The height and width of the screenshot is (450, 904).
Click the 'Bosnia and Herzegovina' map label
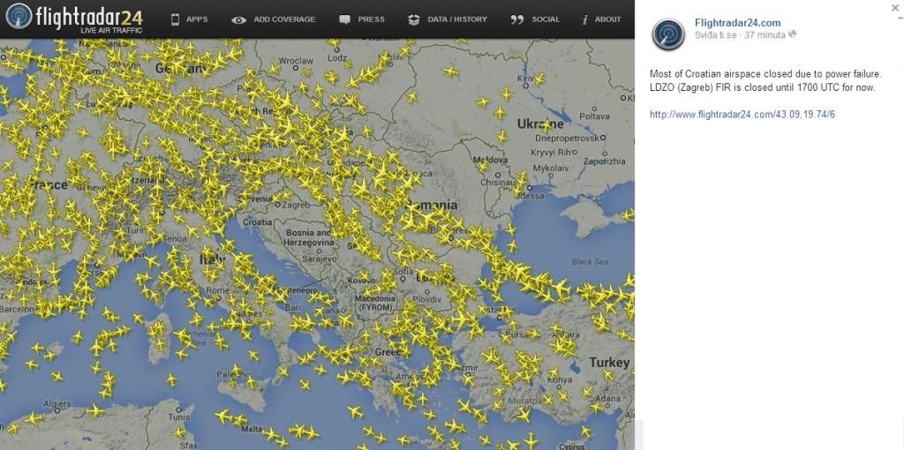(308, 237)
